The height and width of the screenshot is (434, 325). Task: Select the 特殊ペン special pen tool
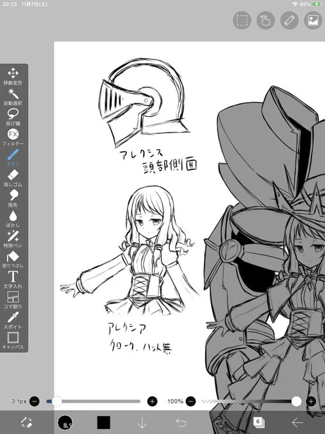pos(13,239)
